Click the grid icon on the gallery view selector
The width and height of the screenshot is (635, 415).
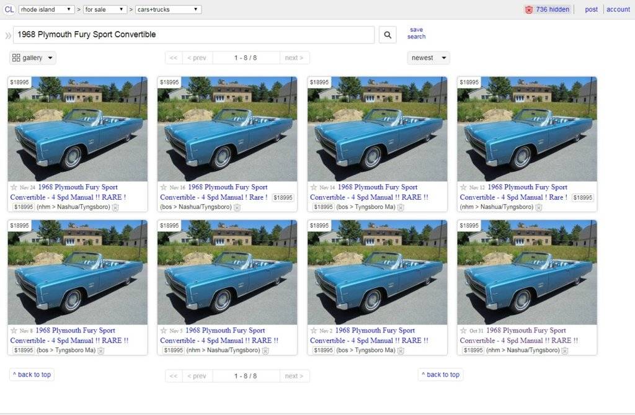17,57
